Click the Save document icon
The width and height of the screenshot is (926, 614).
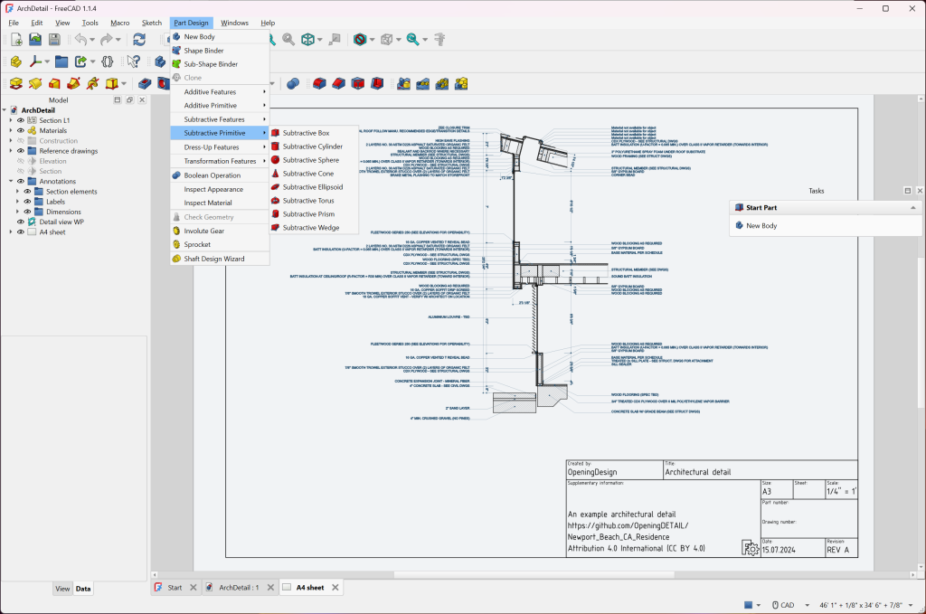[x=54, y=40]
